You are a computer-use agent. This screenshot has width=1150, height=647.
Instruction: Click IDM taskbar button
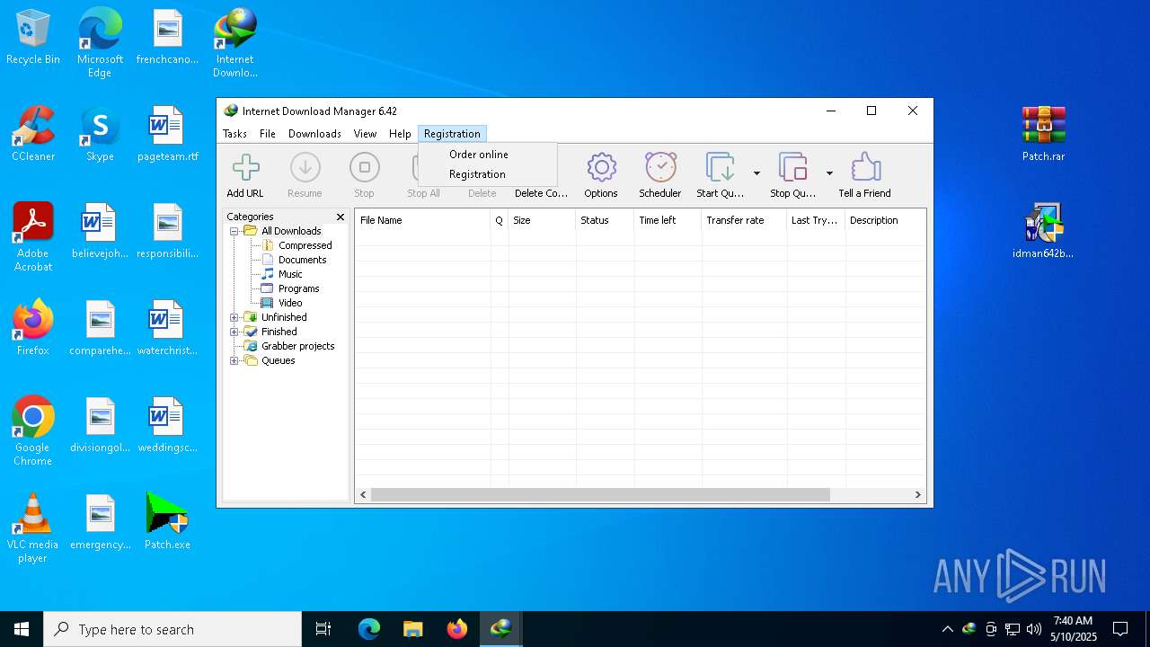coord(501,629)
